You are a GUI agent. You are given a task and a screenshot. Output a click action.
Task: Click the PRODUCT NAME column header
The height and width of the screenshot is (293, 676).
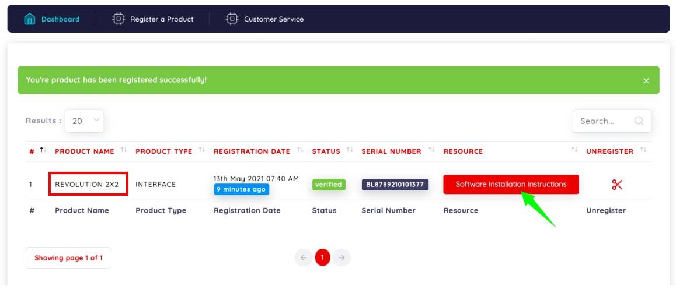[85, 151]
